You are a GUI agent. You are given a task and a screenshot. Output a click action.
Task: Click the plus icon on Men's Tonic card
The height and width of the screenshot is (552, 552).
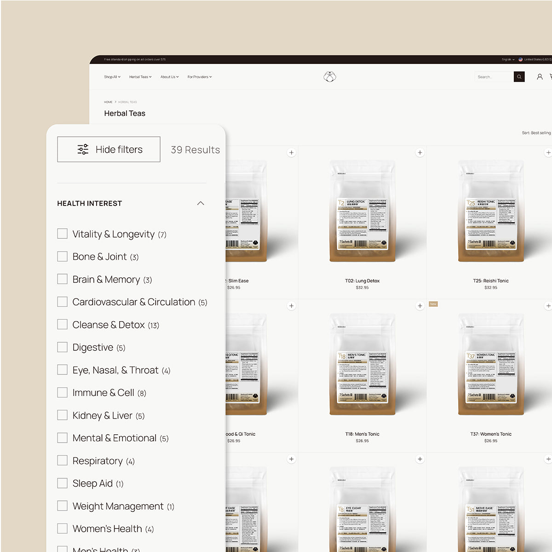click(x=420, y=306)
